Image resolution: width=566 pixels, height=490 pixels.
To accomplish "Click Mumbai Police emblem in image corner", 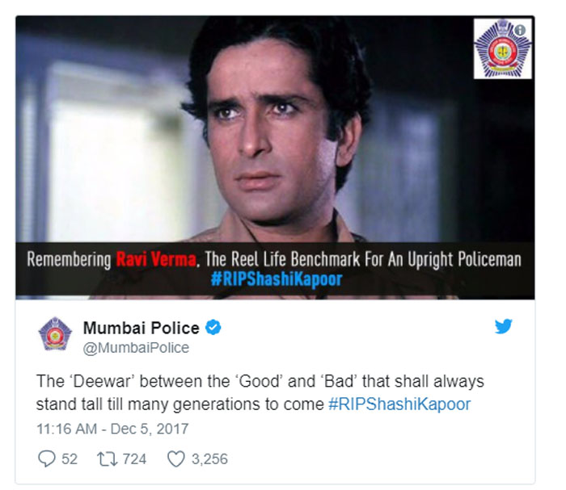I will click(x=502, y=48).
